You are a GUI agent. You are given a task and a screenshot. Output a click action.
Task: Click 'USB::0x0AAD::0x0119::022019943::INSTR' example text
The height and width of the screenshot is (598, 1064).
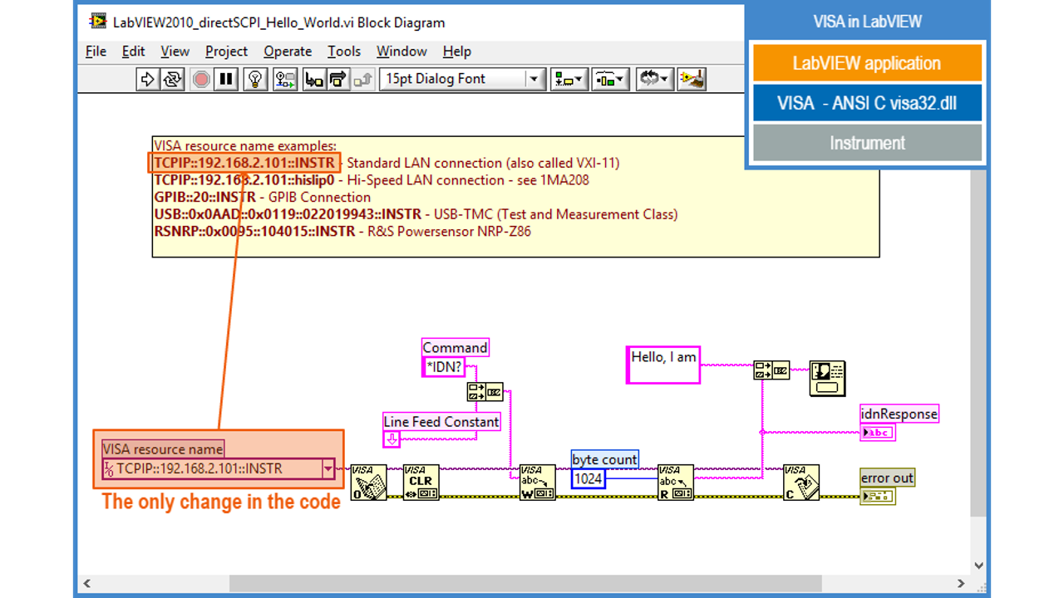288,214
